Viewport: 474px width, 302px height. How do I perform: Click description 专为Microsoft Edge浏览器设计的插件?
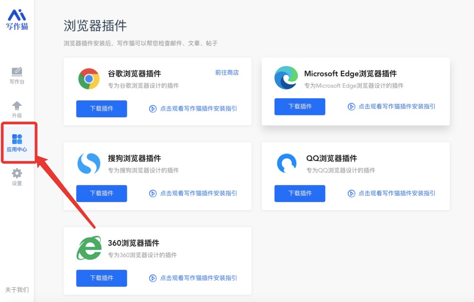point(354,86)
